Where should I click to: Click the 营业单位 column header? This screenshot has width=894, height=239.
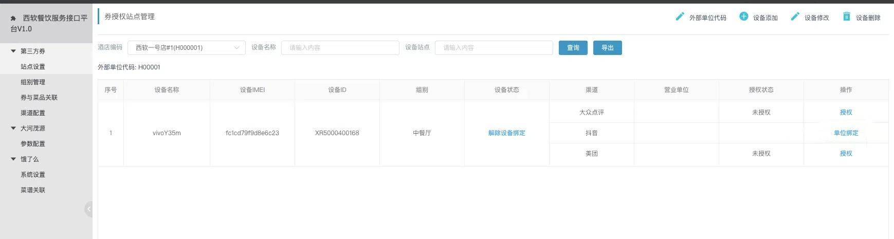(x=677, y=90)
